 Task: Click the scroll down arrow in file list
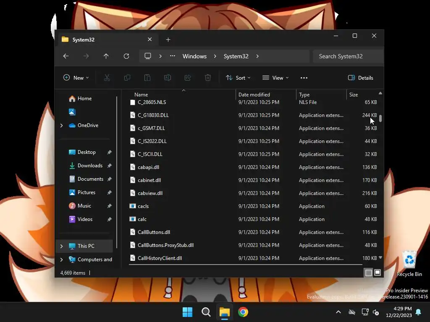[380, 257]
